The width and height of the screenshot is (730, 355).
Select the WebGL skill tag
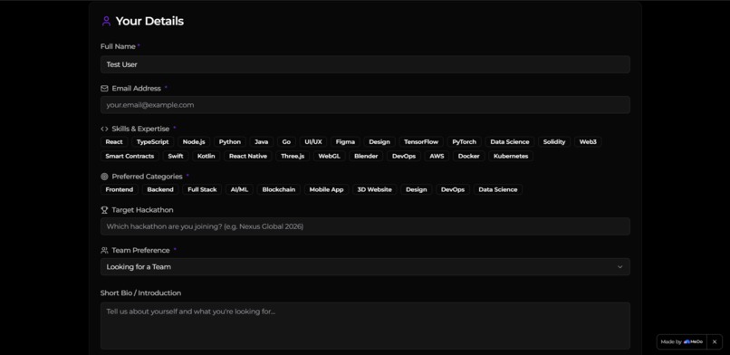coord(329,157)
